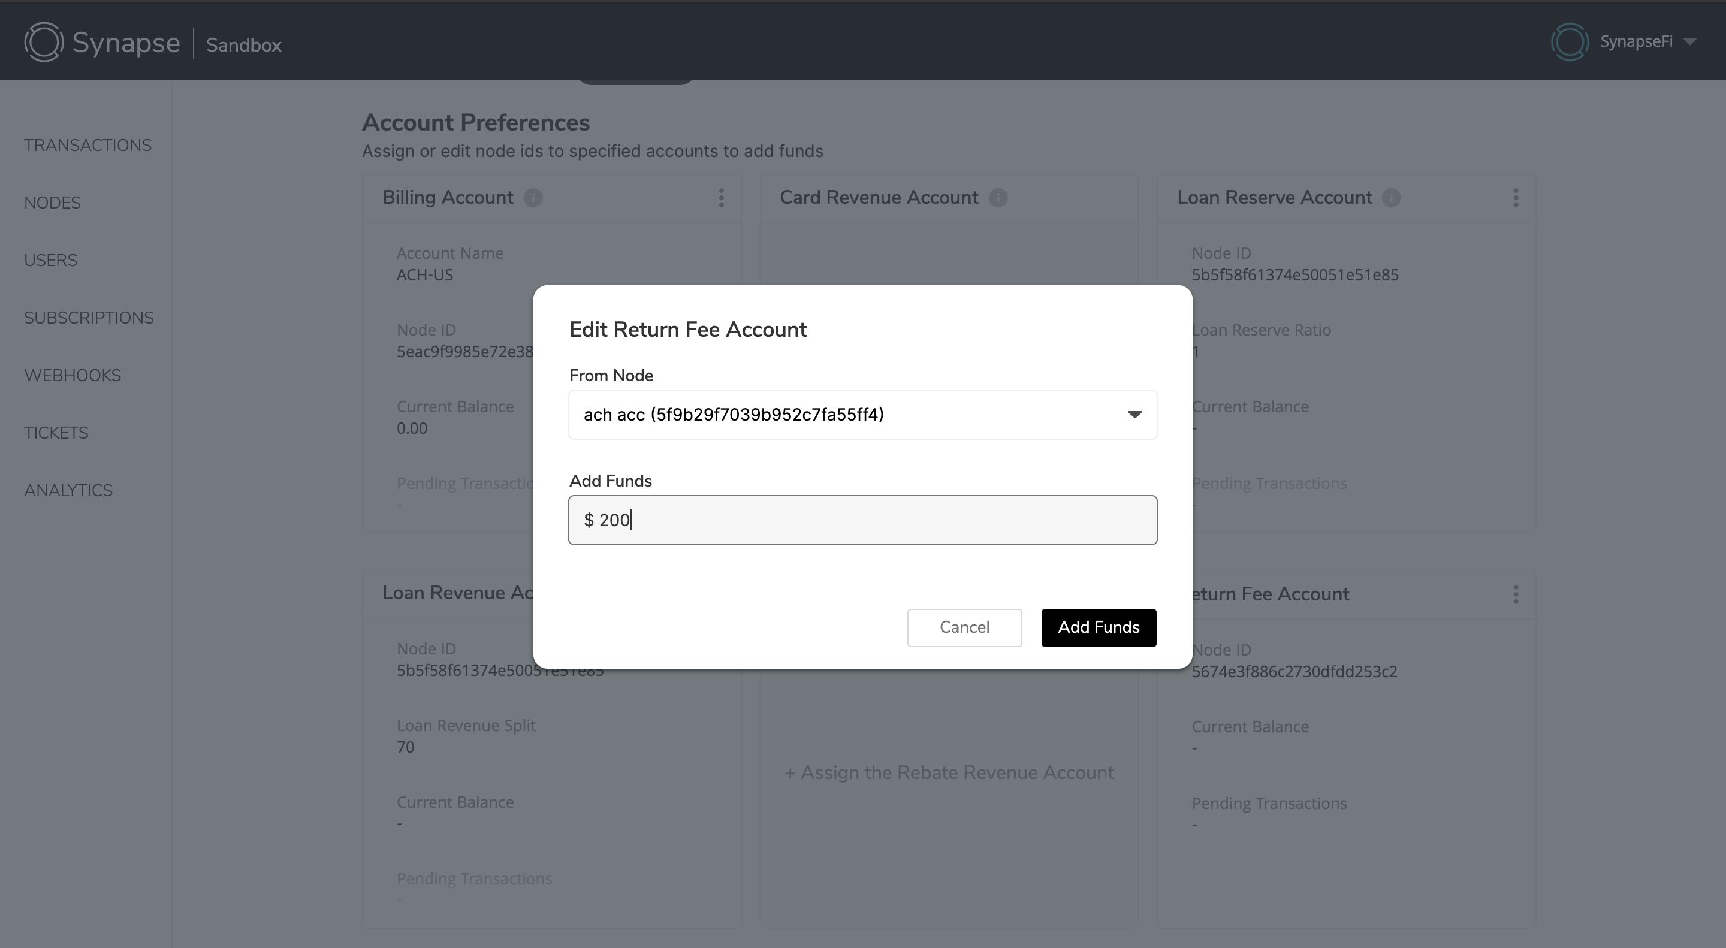The height and width of the screenshot is (948, 1726).
Task: Open Billing Account three-dot menu
Action: [722, 198]
